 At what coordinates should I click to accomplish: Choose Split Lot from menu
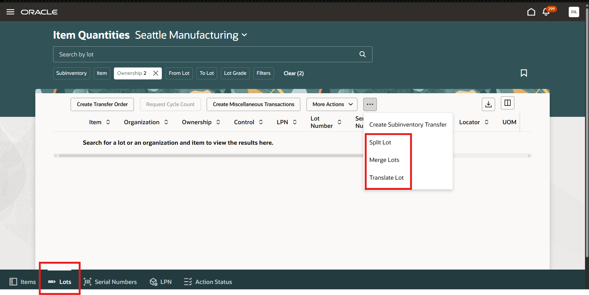408,142
